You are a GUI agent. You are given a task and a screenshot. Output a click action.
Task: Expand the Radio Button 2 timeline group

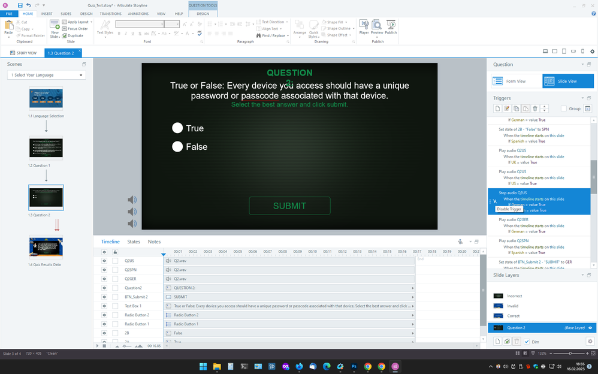413,315
